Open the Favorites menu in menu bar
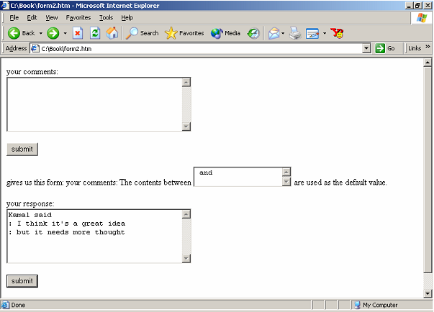This screenshot has width=434, height=312. click(x=78, y=17)
